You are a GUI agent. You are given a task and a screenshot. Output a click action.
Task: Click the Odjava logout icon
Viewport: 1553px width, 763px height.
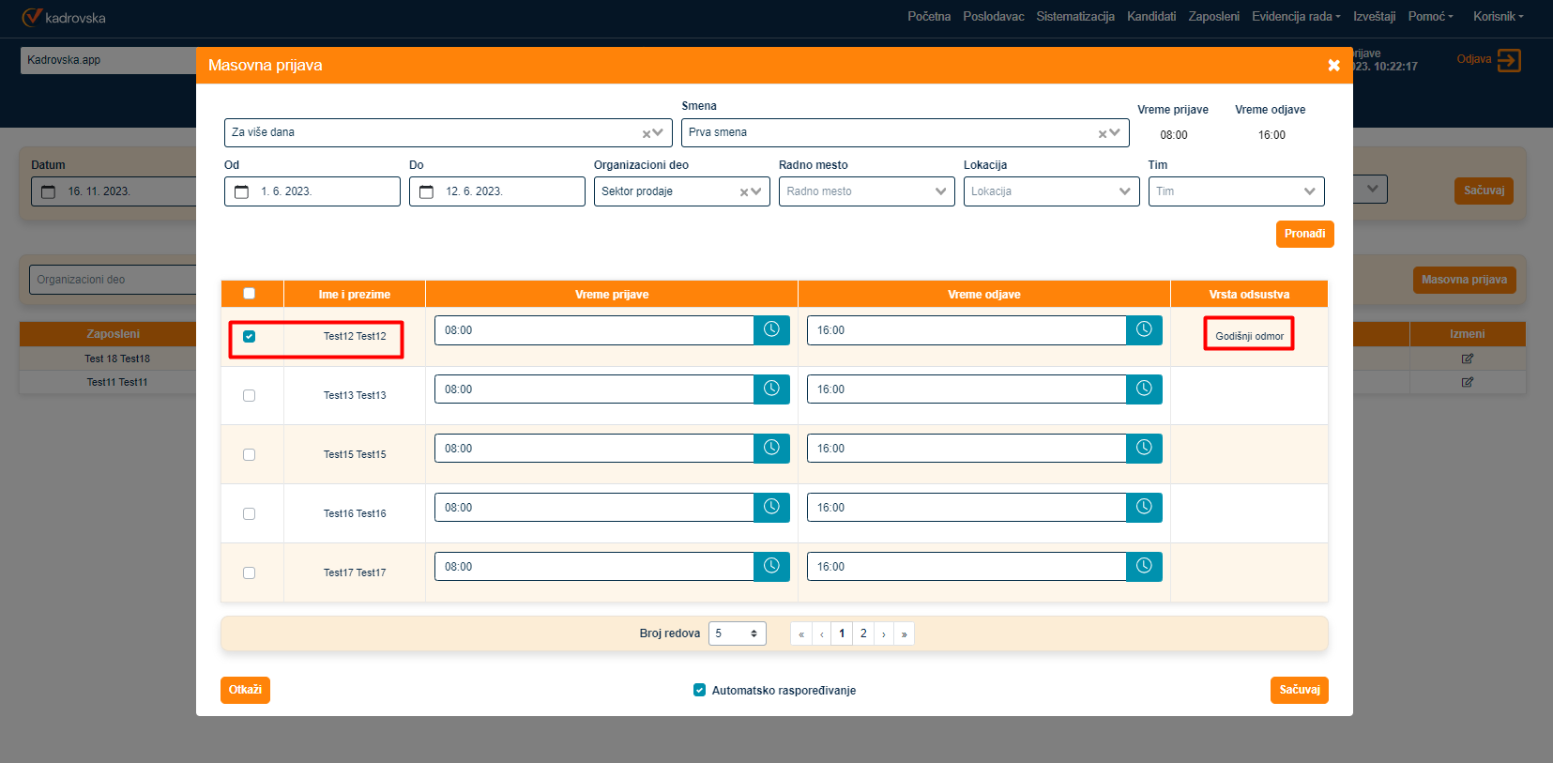click(1509, 60)
